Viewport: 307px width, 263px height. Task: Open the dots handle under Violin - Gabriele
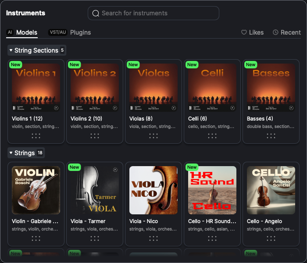click(36, 238)
